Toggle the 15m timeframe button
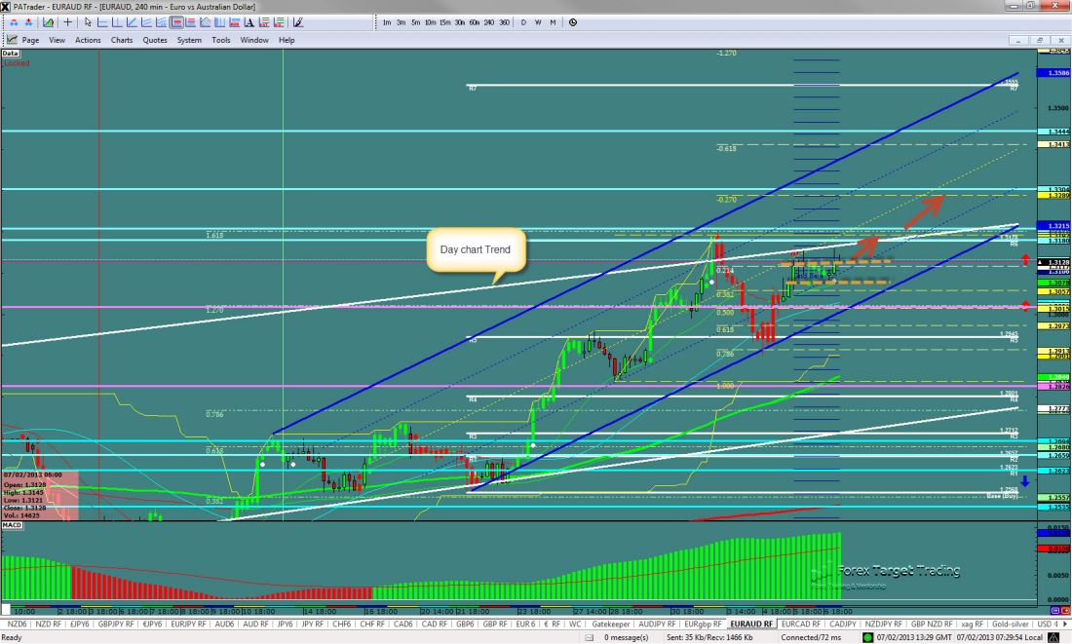Viewport: 1072px width, 644px height. click(x=444, y=22)
